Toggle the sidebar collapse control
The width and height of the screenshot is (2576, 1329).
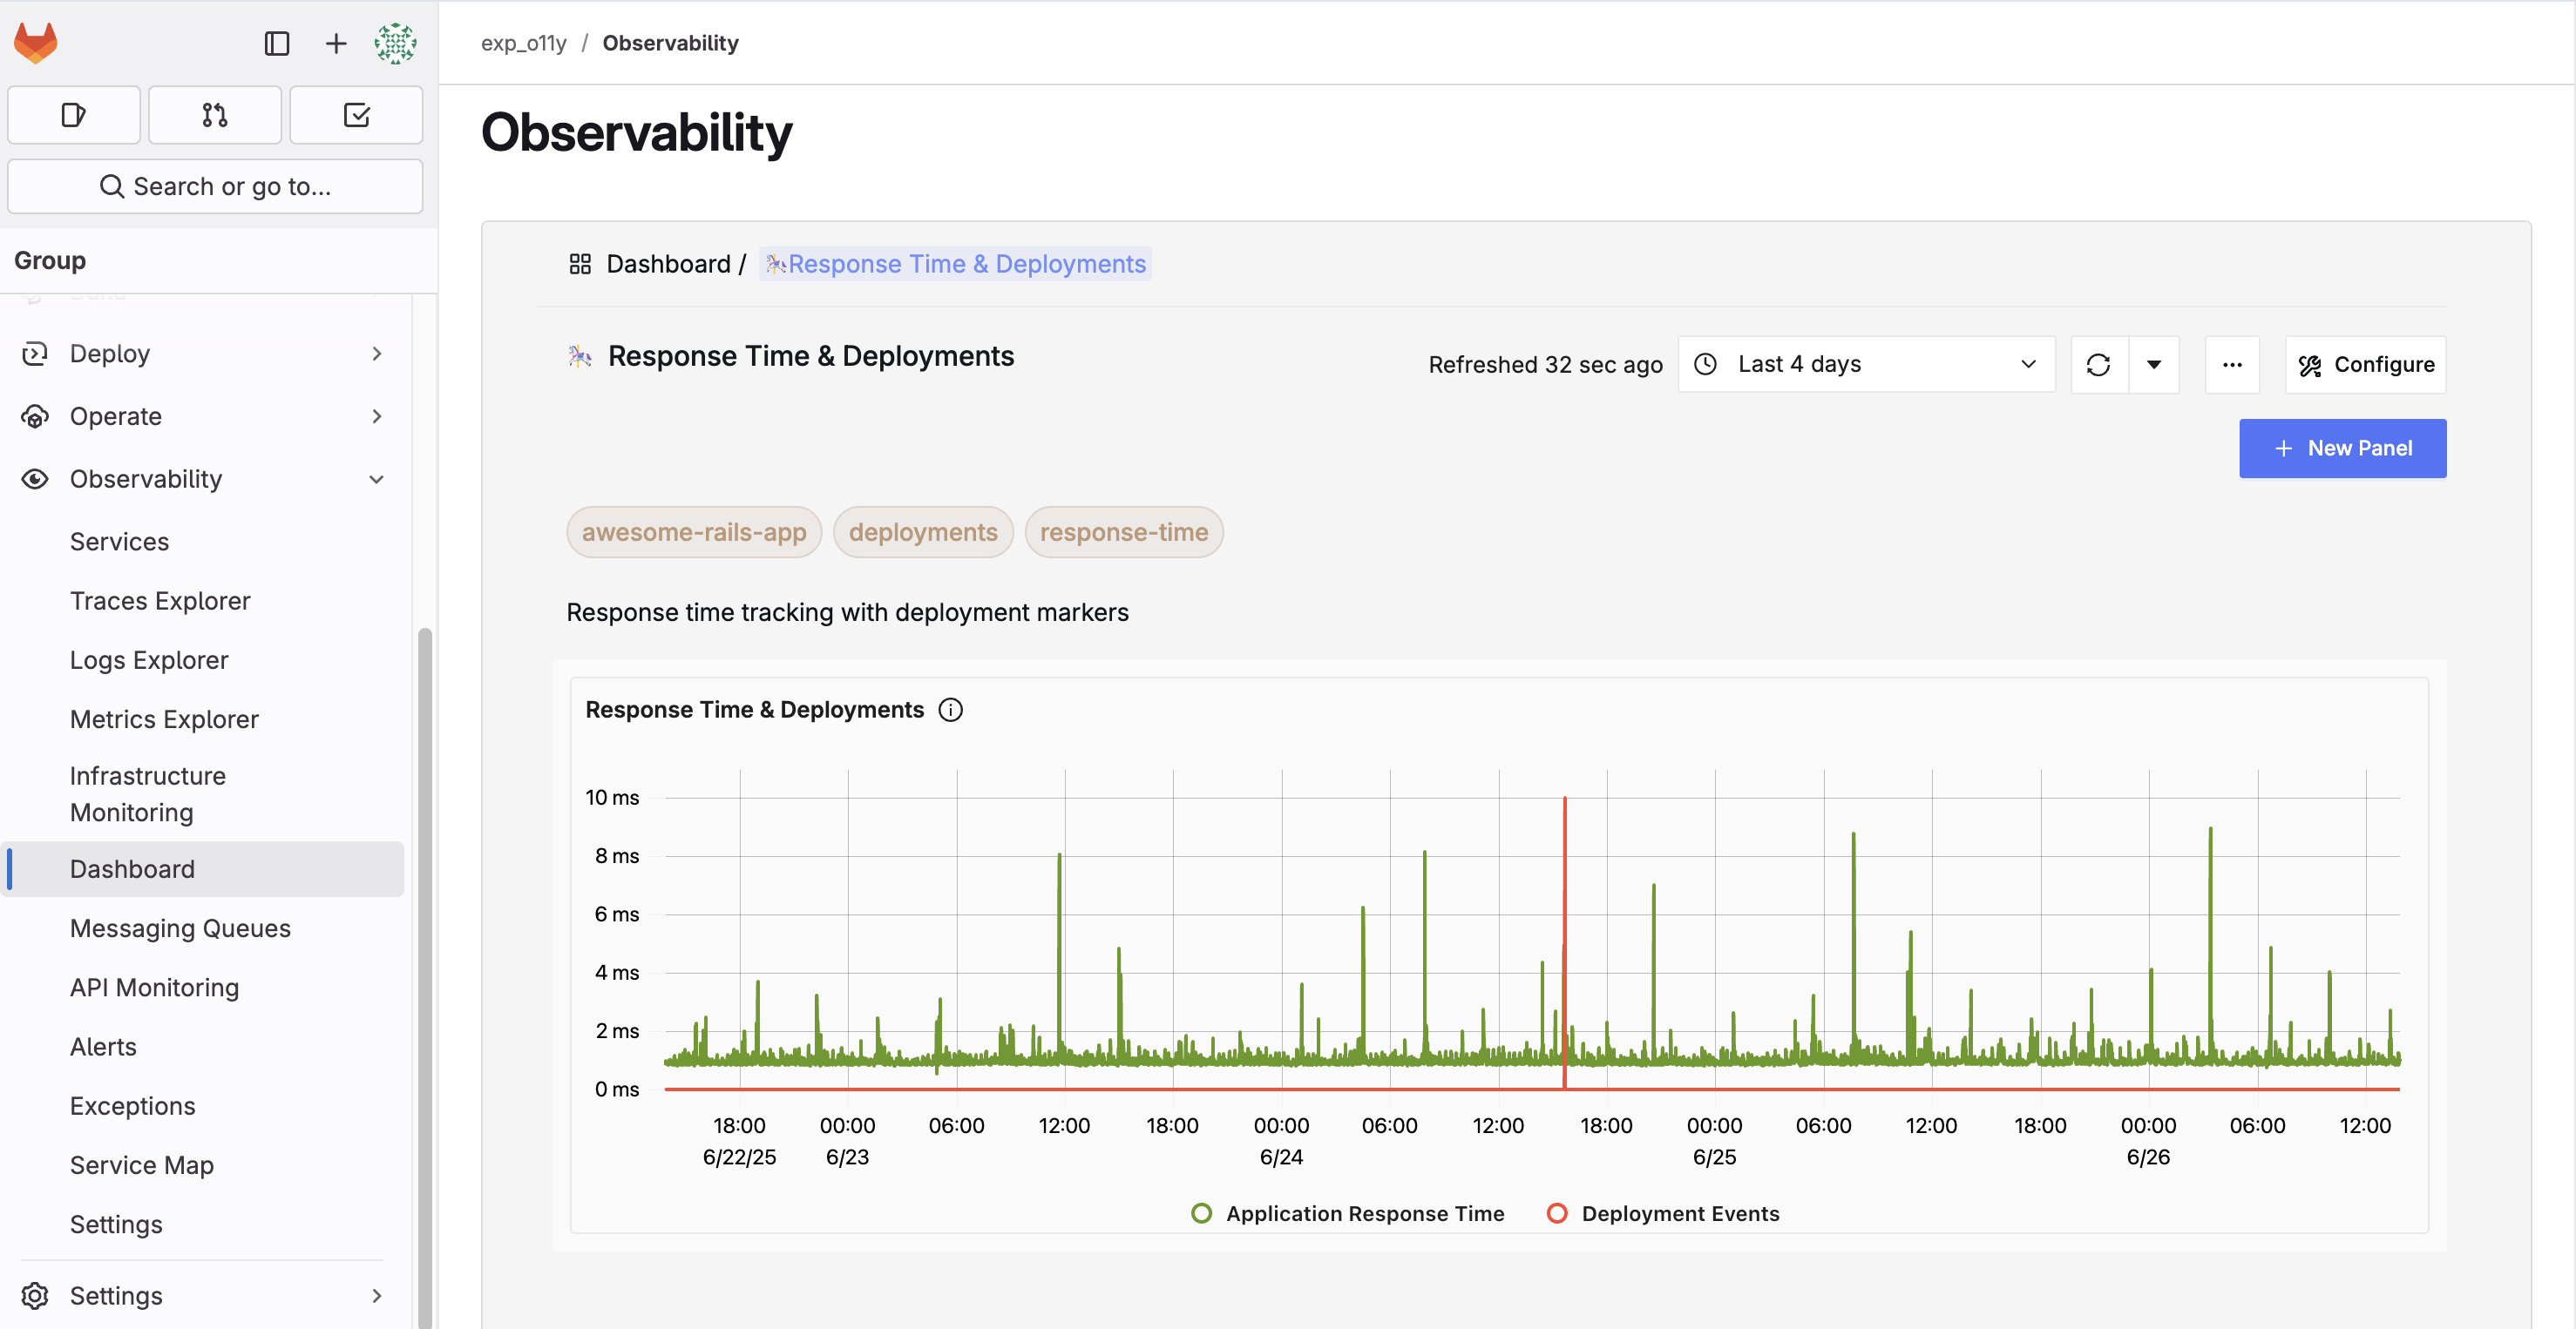tap(276, 43)
